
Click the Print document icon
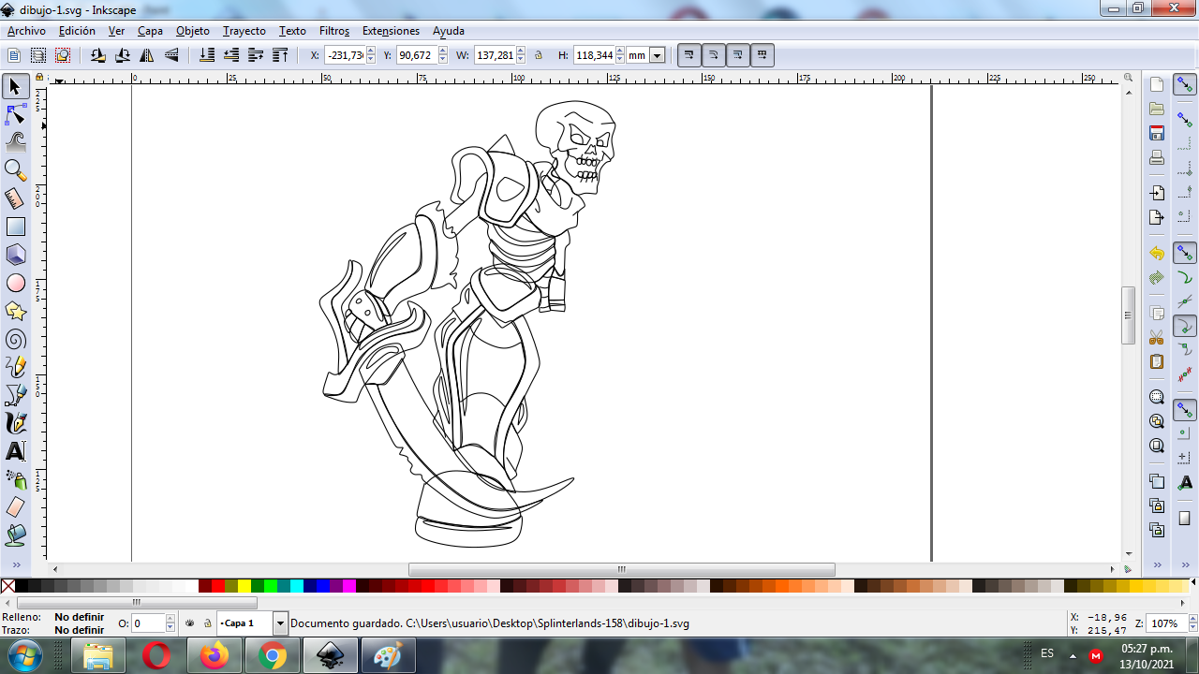pyautogui.click(x=1157, y=157)
